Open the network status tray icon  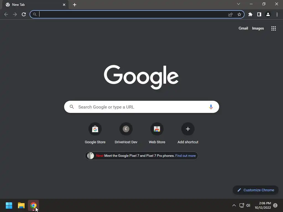[242, 205]
